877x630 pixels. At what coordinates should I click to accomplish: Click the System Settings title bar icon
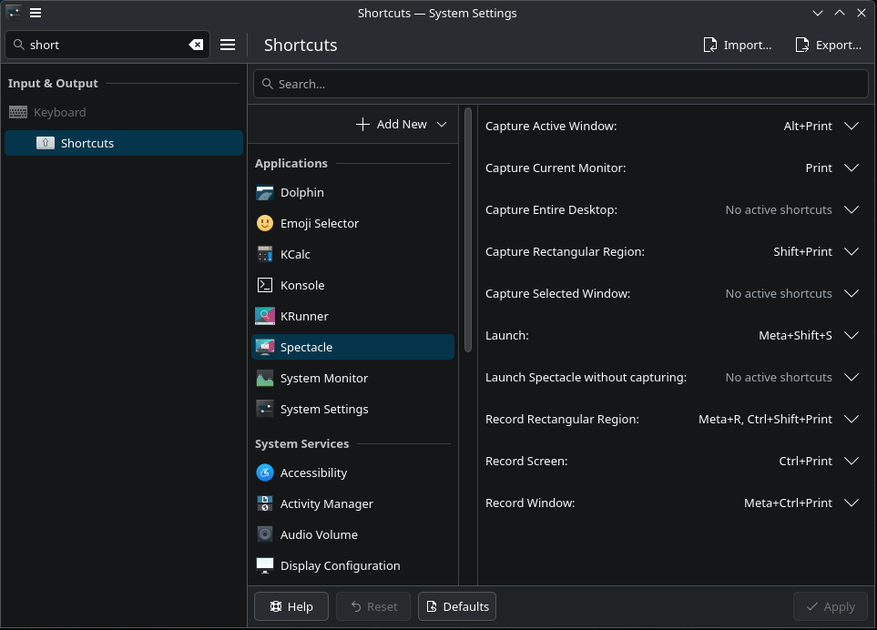pyautogui.click(x=14, y=13)
